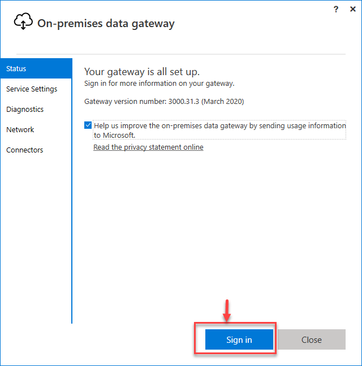This screenshot has height=366, width=362.
Task: Open the Service Settings tab
Action: (32, 89)
